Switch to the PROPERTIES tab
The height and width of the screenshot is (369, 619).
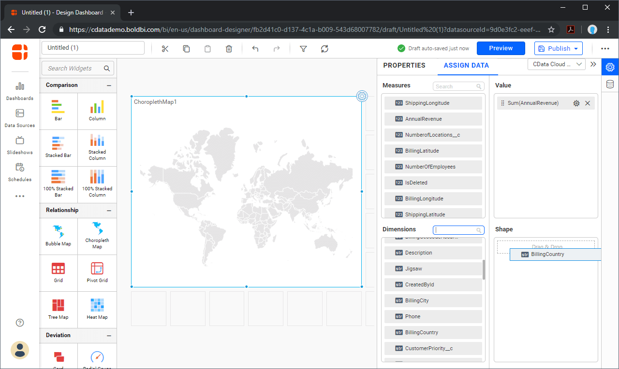pos(404,65)
